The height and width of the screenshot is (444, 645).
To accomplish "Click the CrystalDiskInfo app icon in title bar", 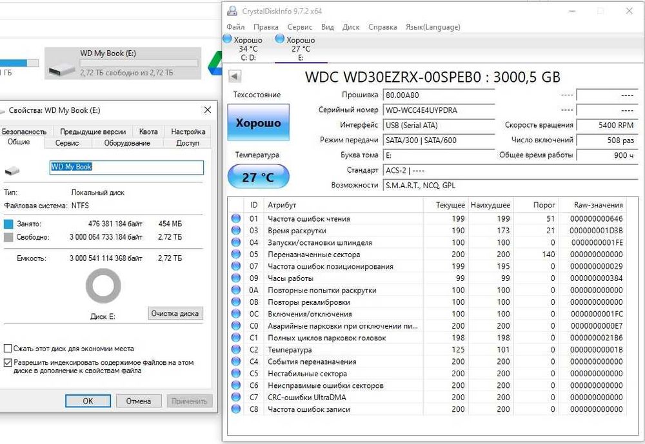I will pos(232,11).
